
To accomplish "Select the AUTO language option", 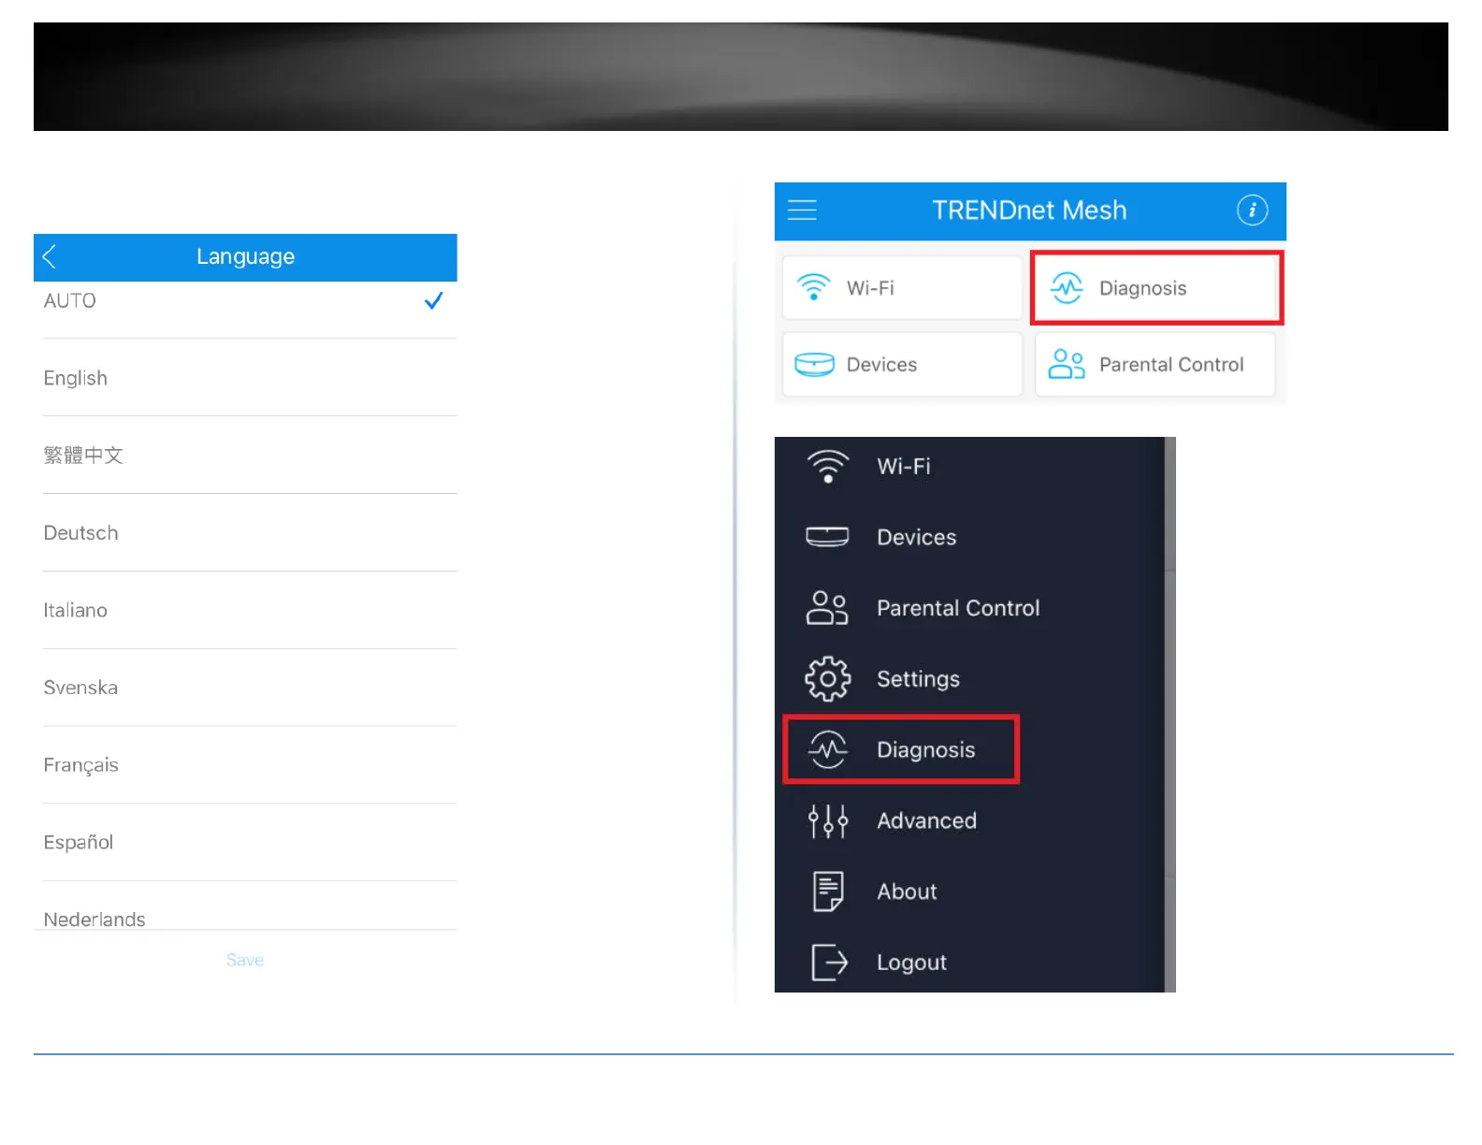I will [245, 301].
